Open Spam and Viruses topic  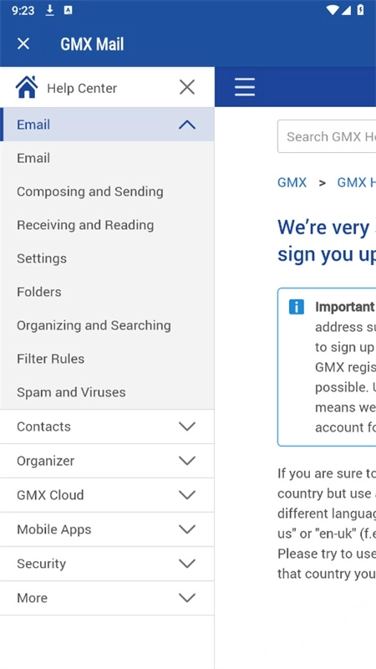click(x=71, y=392)
